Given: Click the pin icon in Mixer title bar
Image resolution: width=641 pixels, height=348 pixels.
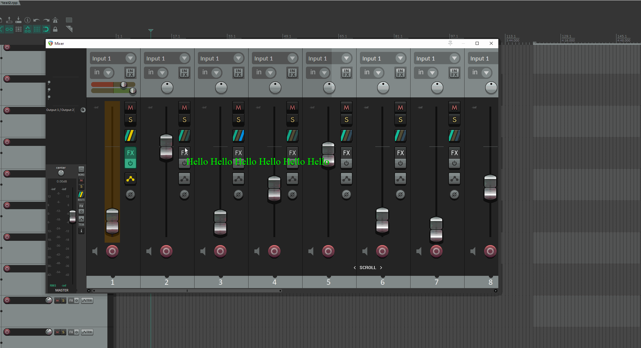Looking at the screenshot, I should pyautogui.click(x=450, y=43).
